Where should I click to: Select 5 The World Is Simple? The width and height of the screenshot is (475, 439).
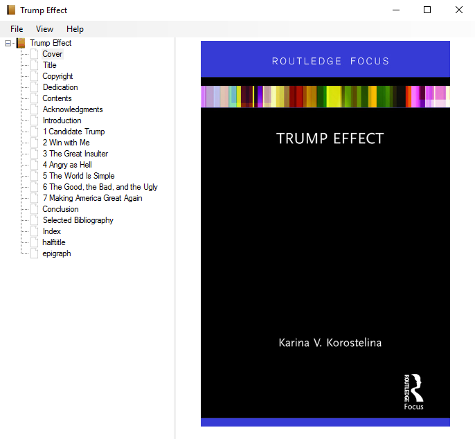(78, 176)
